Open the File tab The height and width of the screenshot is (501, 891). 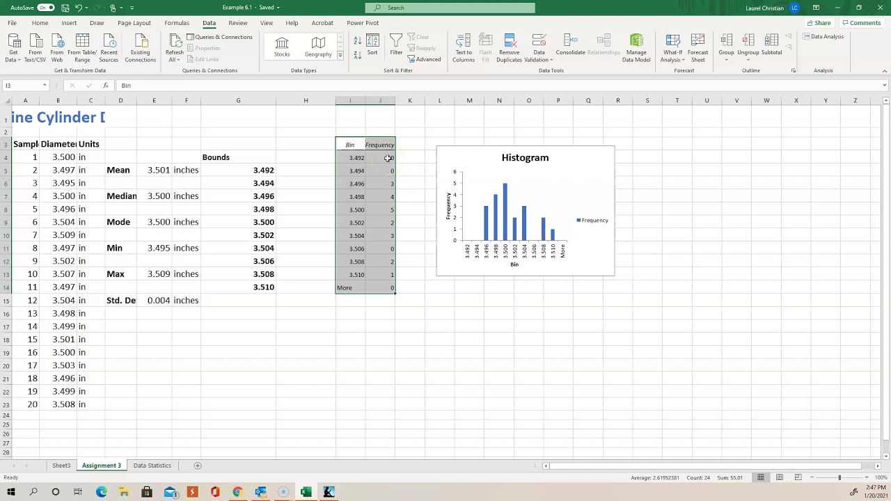coord(12,23)
